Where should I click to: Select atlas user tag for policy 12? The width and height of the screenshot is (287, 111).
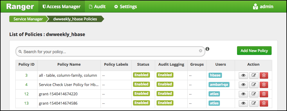tap(214, 94)
